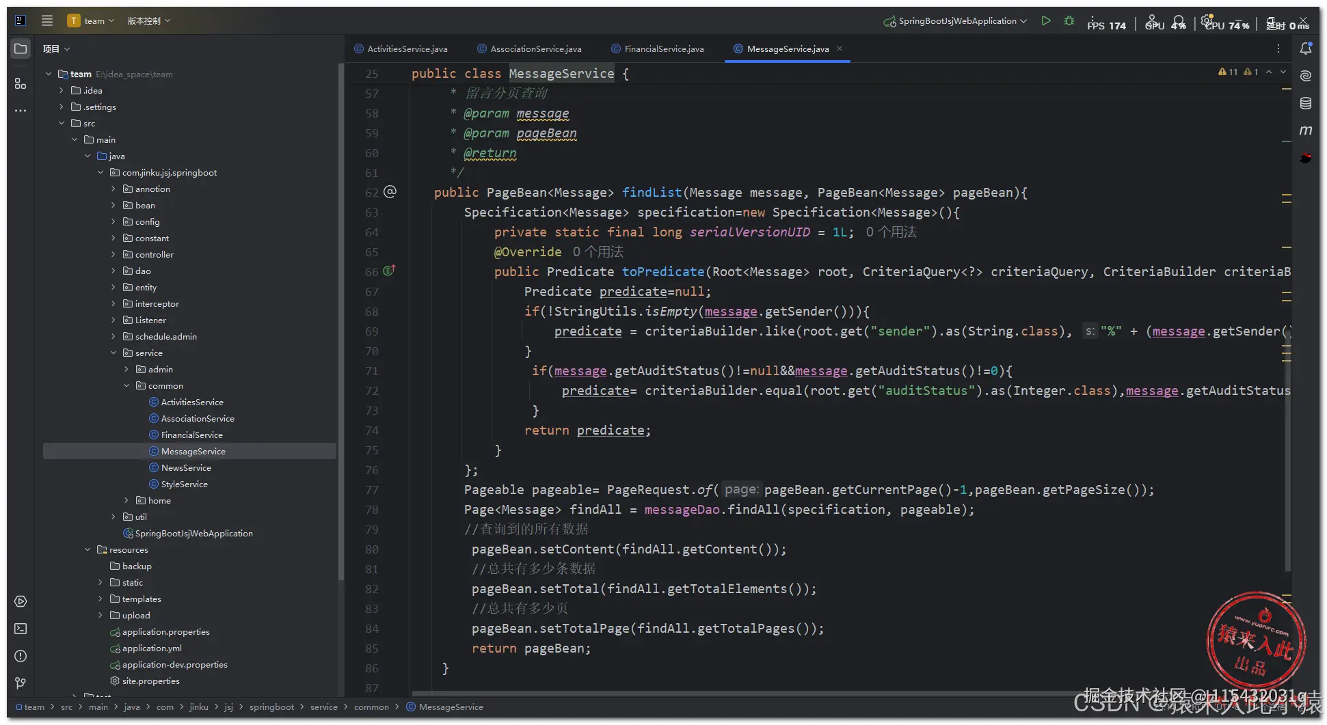
Task: Open the Problems tool window icon
Action: (21, 656)
